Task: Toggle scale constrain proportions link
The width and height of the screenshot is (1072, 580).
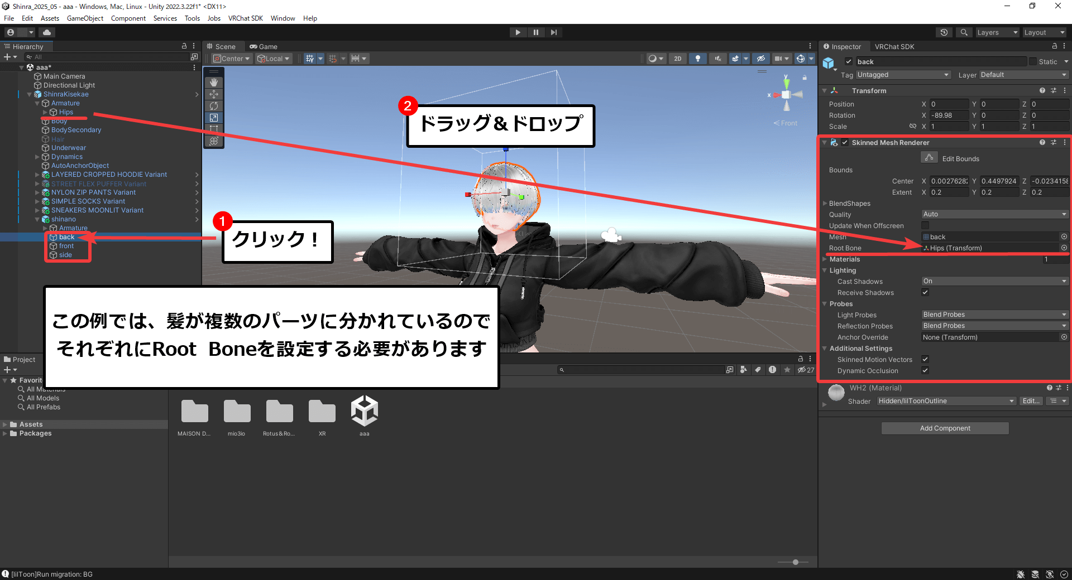Action: (912, 127)
